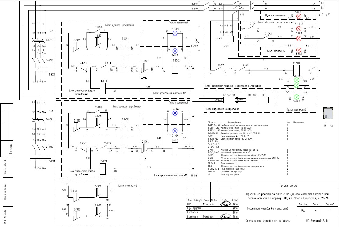This screenshot has width=339, height=227.
Task: Click 'Блок включения питания и контроля напряжения' caption
Action: (x=233, y=86)
